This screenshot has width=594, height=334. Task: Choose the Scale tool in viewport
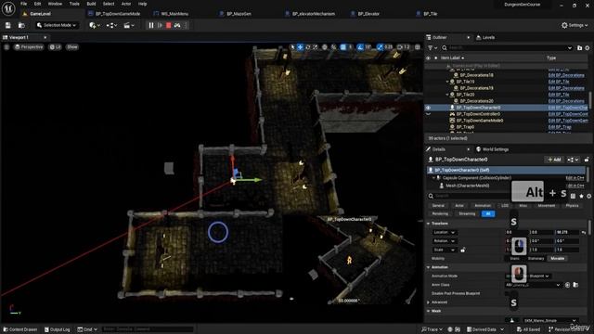pyautogui.click(x=316, y=47)
